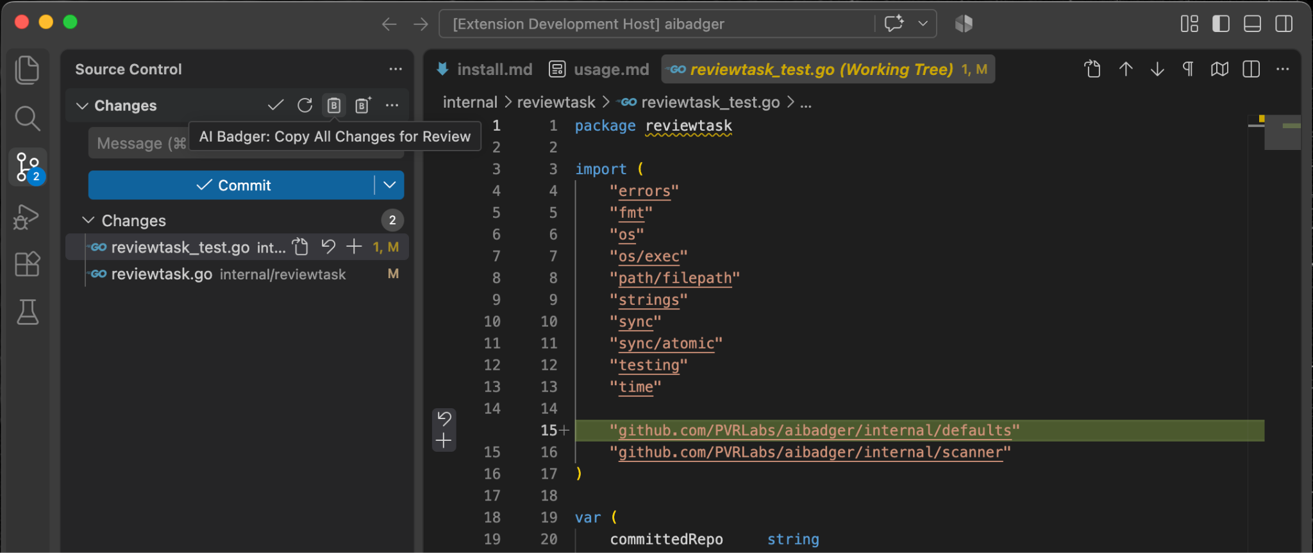The width and height of the screenshot is (1313, 553).
Task: Click the Changes count badge 2
Action: [392, 220]
